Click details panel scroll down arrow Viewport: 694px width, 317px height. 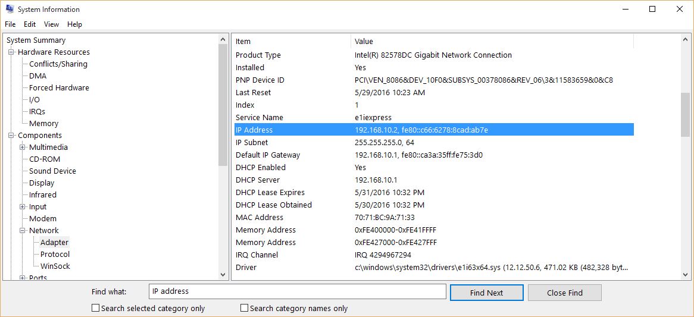(685, 275)
